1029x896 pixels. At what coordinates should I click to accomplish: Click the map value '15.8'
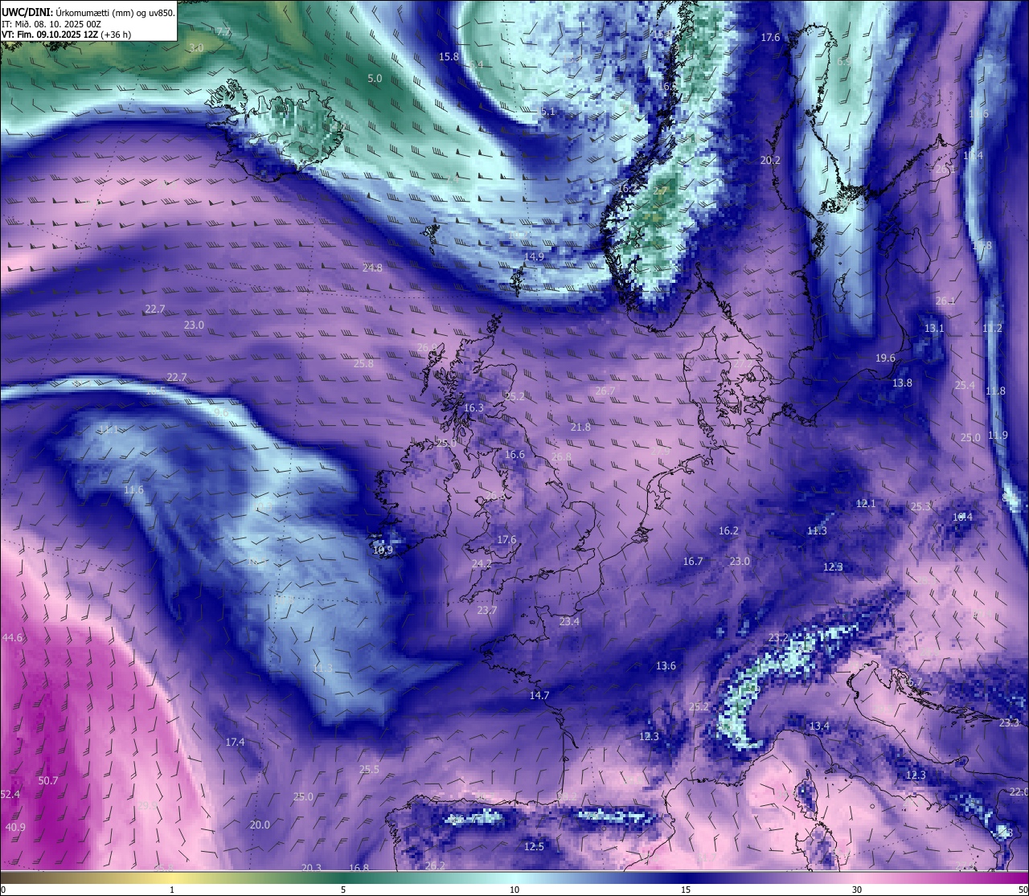[x=449, y=56]
